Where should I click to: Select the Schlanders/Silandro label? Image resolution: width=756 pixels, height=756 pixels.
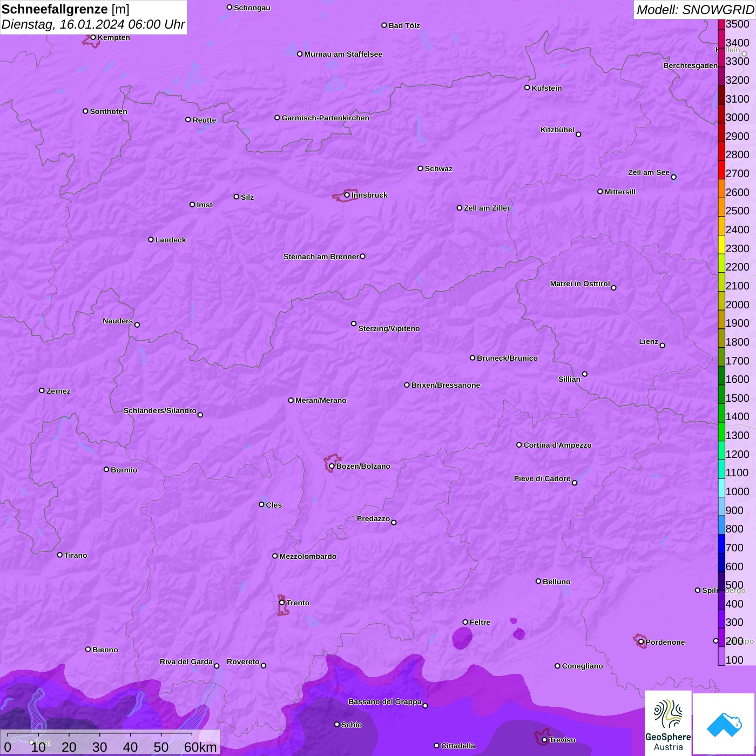(160, 410)
